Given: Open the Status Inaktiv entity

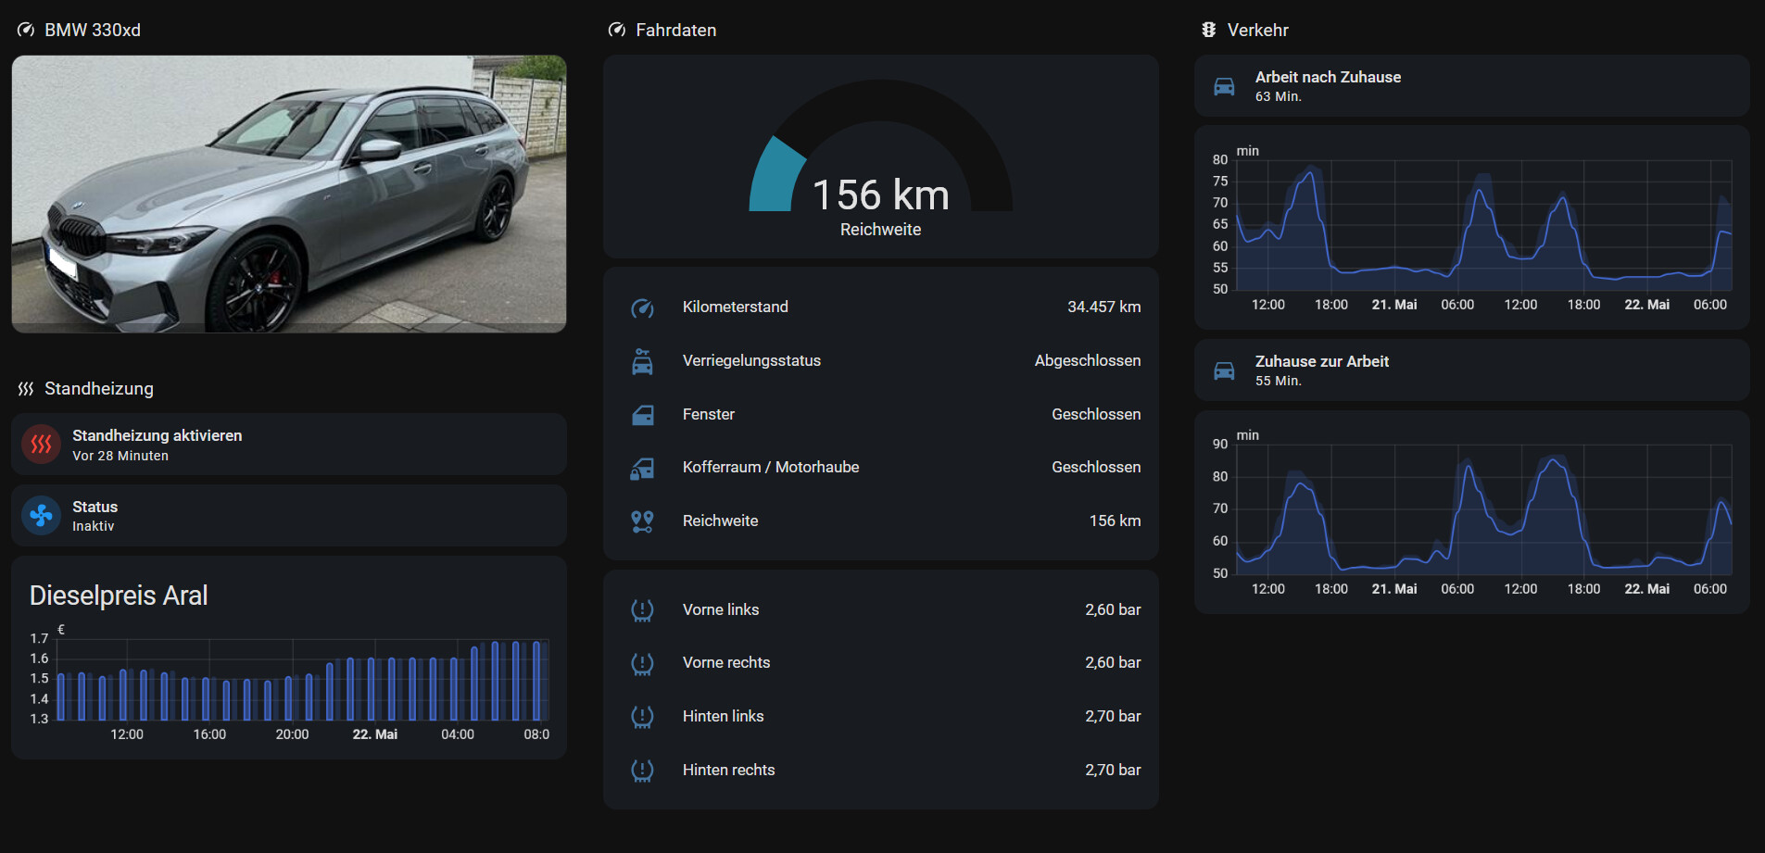Looking at the screenshot, I should pyautogui.click(x=289, y=516).
